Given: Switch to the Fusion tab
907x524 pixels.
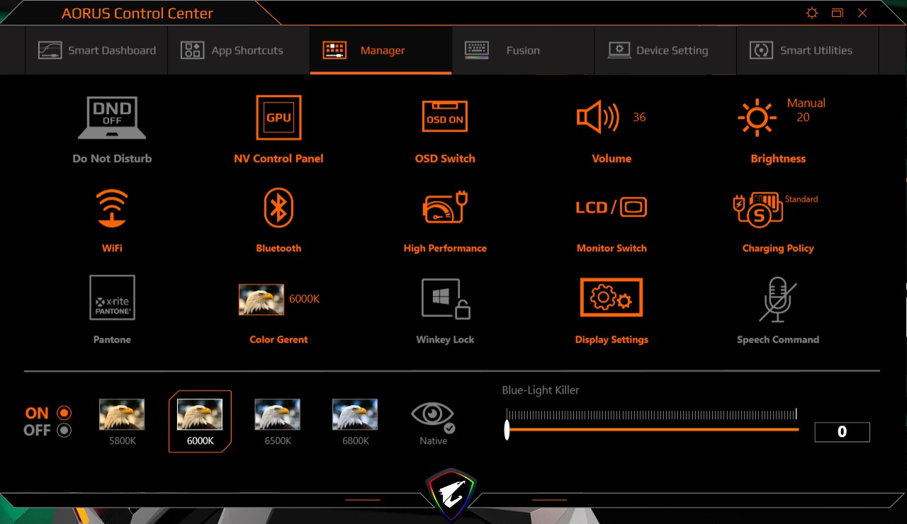Looking at the screenshot, I should pos(522,50).
